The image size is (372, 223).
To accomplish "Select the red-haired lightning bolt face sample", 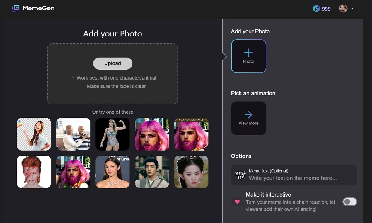I will pyautogui.click(x=34, y=172).
